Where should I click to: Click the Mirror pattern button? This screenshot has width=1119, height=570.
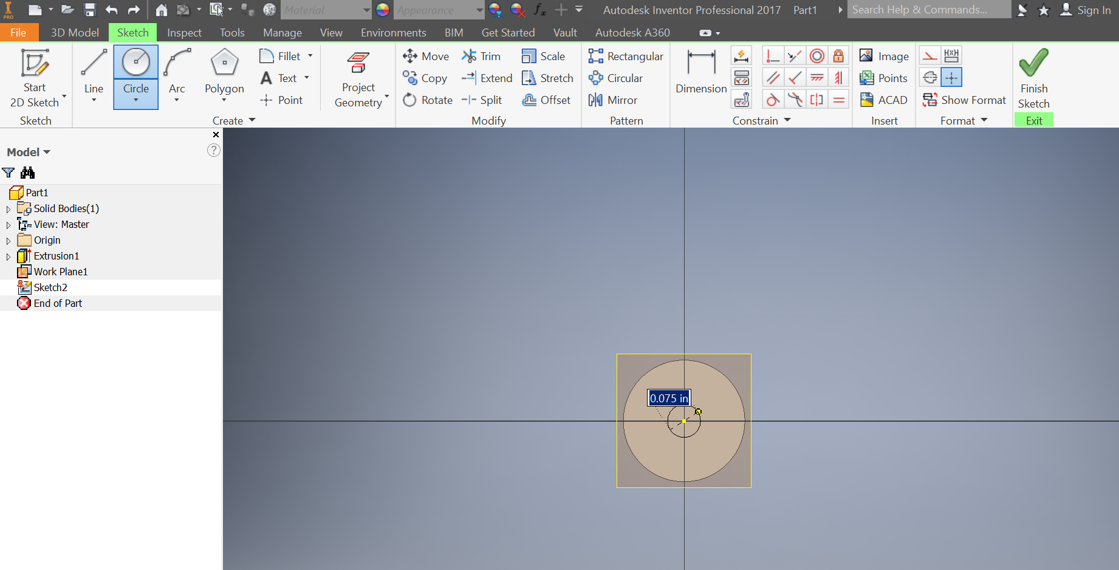click(x=612, y=100)
